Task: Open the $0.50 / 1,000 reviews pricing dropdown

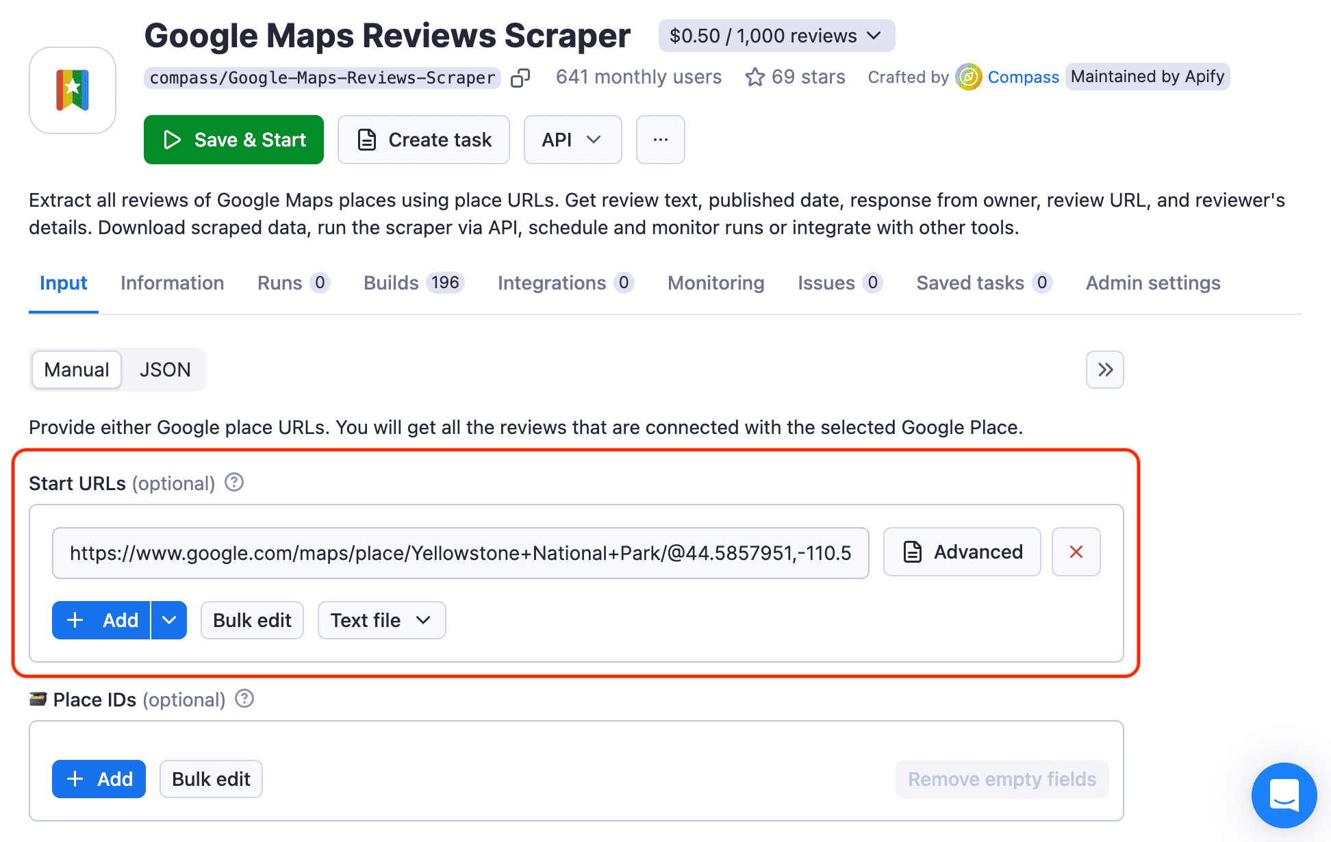Action: [776, 36]
